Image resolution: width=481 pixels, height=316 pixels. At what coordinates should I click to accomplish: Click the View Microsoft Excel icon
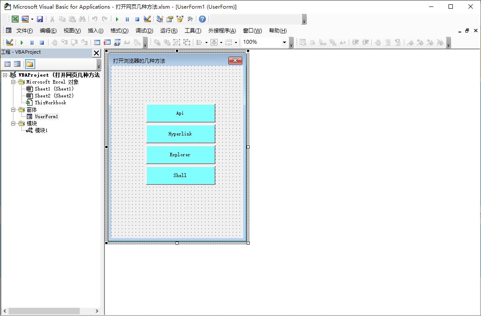pyautogui.click(x=15, y=19)
